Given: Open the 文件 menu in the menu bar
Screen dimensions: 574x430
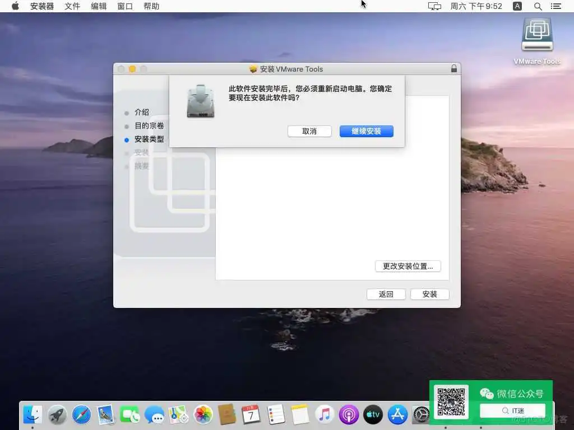Looking at the screenshot, I should [x=72, y=6].
